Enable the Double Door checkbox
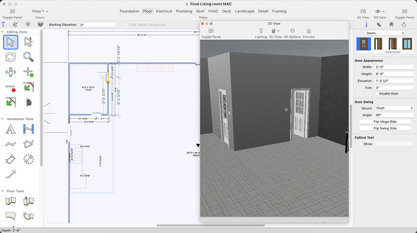Screen dimensions: 417x233 pos(376,94)
